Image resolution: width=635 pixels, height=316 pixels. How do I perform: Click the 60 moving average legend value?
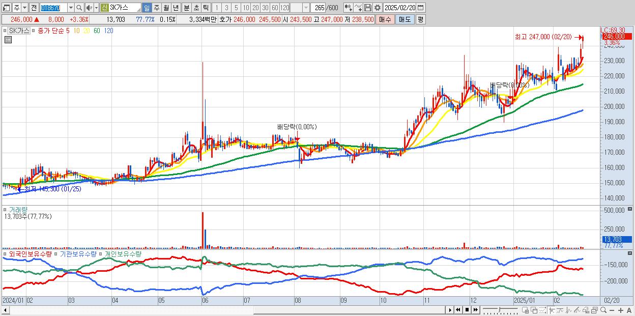tap(97, 31)
